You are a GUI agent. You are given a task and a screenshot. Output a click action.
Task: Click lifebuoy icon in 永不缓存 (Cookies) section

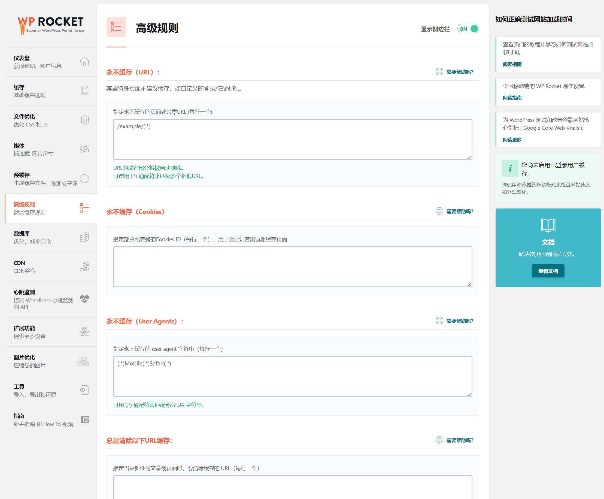coord(439,211)
